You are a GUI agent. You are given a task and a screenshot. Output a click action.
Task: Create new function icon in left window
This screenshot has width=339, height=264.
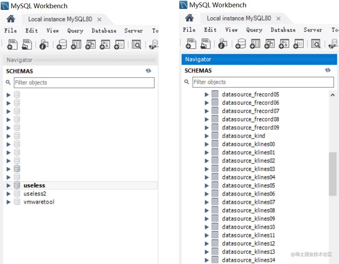(x=119, y=44)
